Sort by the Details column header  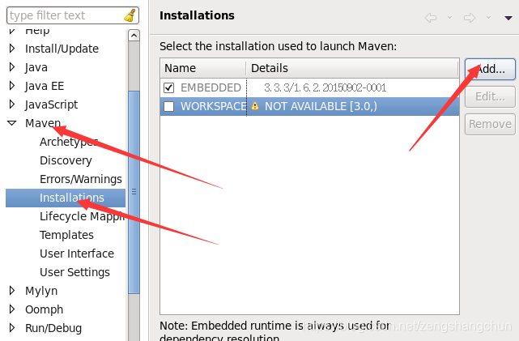pyautogui.click(x=352, y=68)
